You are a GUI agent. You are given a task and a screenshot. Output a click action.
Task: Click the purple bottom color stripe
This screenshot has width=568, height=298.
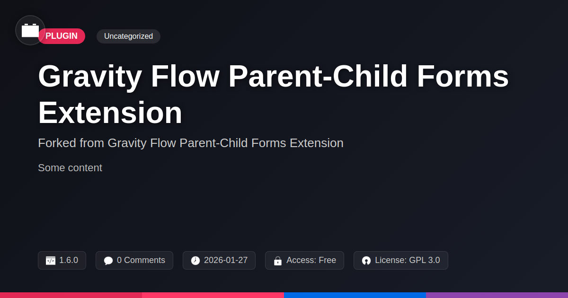coord(497,295)
